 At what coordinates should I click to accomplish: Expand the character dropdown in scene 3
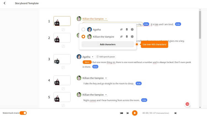click(92, 57)
